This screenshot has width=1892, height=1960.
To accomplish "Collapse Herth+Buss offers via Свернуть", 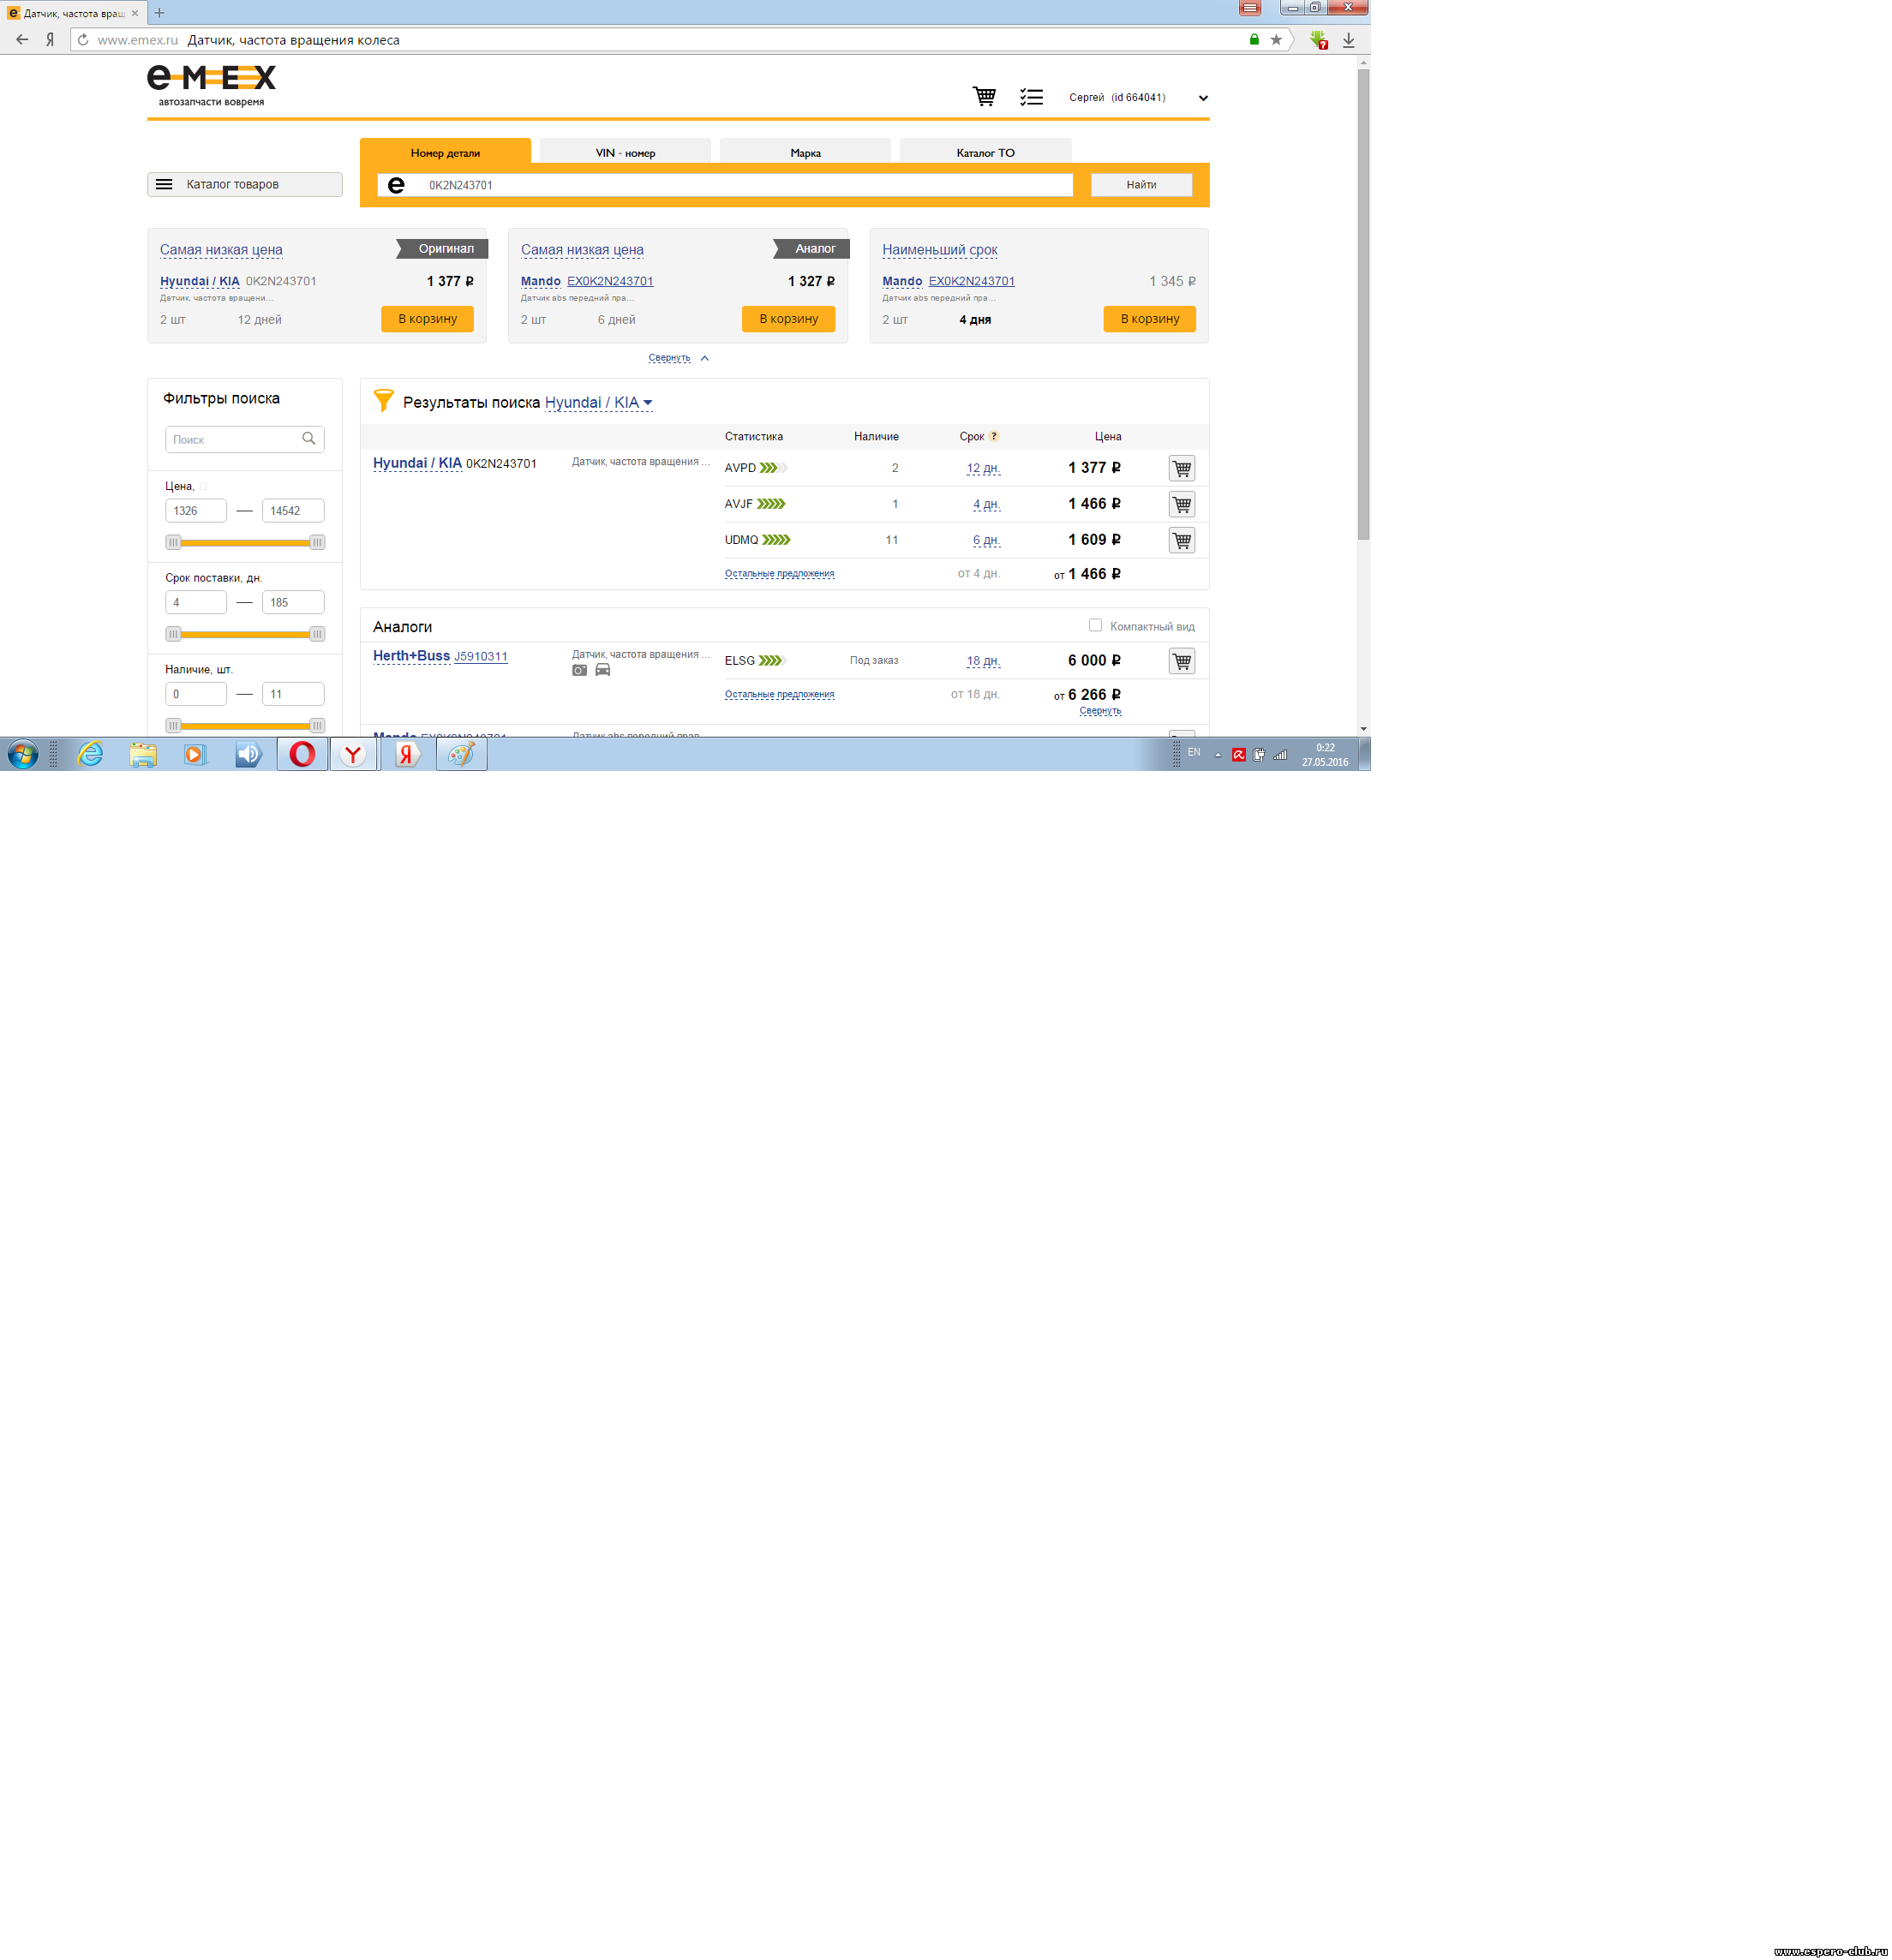I will [x=1099, y=711].
